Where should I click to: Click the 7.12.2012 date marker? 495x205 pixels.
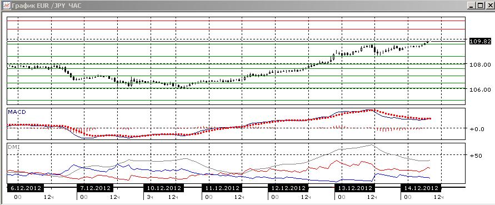(x=94, y=188)
